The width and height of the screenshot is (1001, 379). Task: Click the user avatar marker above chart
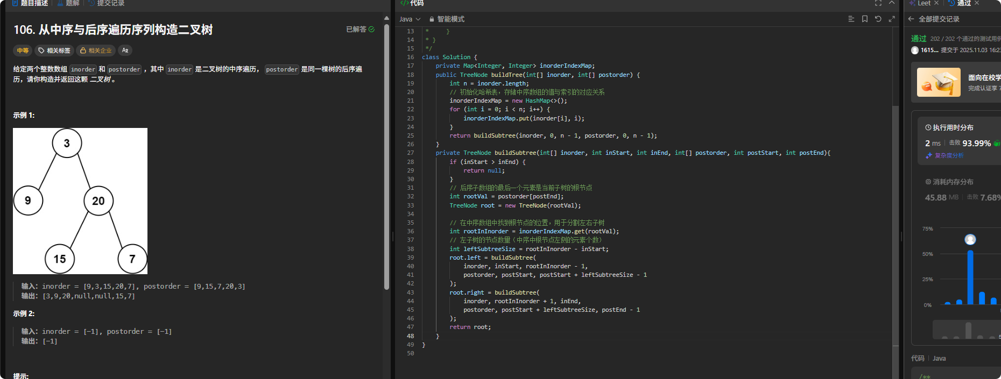(x=970, y=239)
